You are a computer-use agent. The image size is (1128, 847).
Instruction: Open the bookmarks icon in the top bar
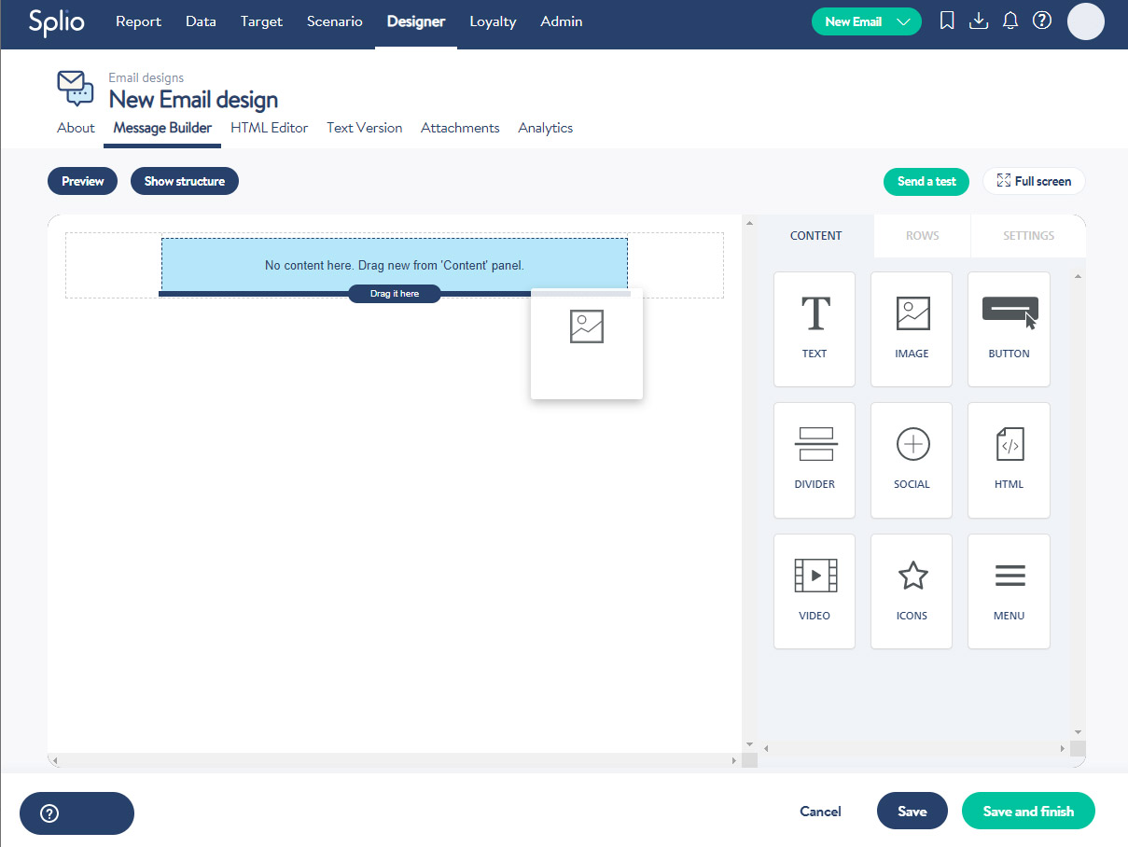(946, 20)
